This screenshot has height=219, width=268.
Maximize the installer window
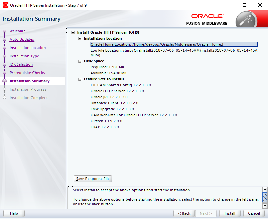click(245, 5)
